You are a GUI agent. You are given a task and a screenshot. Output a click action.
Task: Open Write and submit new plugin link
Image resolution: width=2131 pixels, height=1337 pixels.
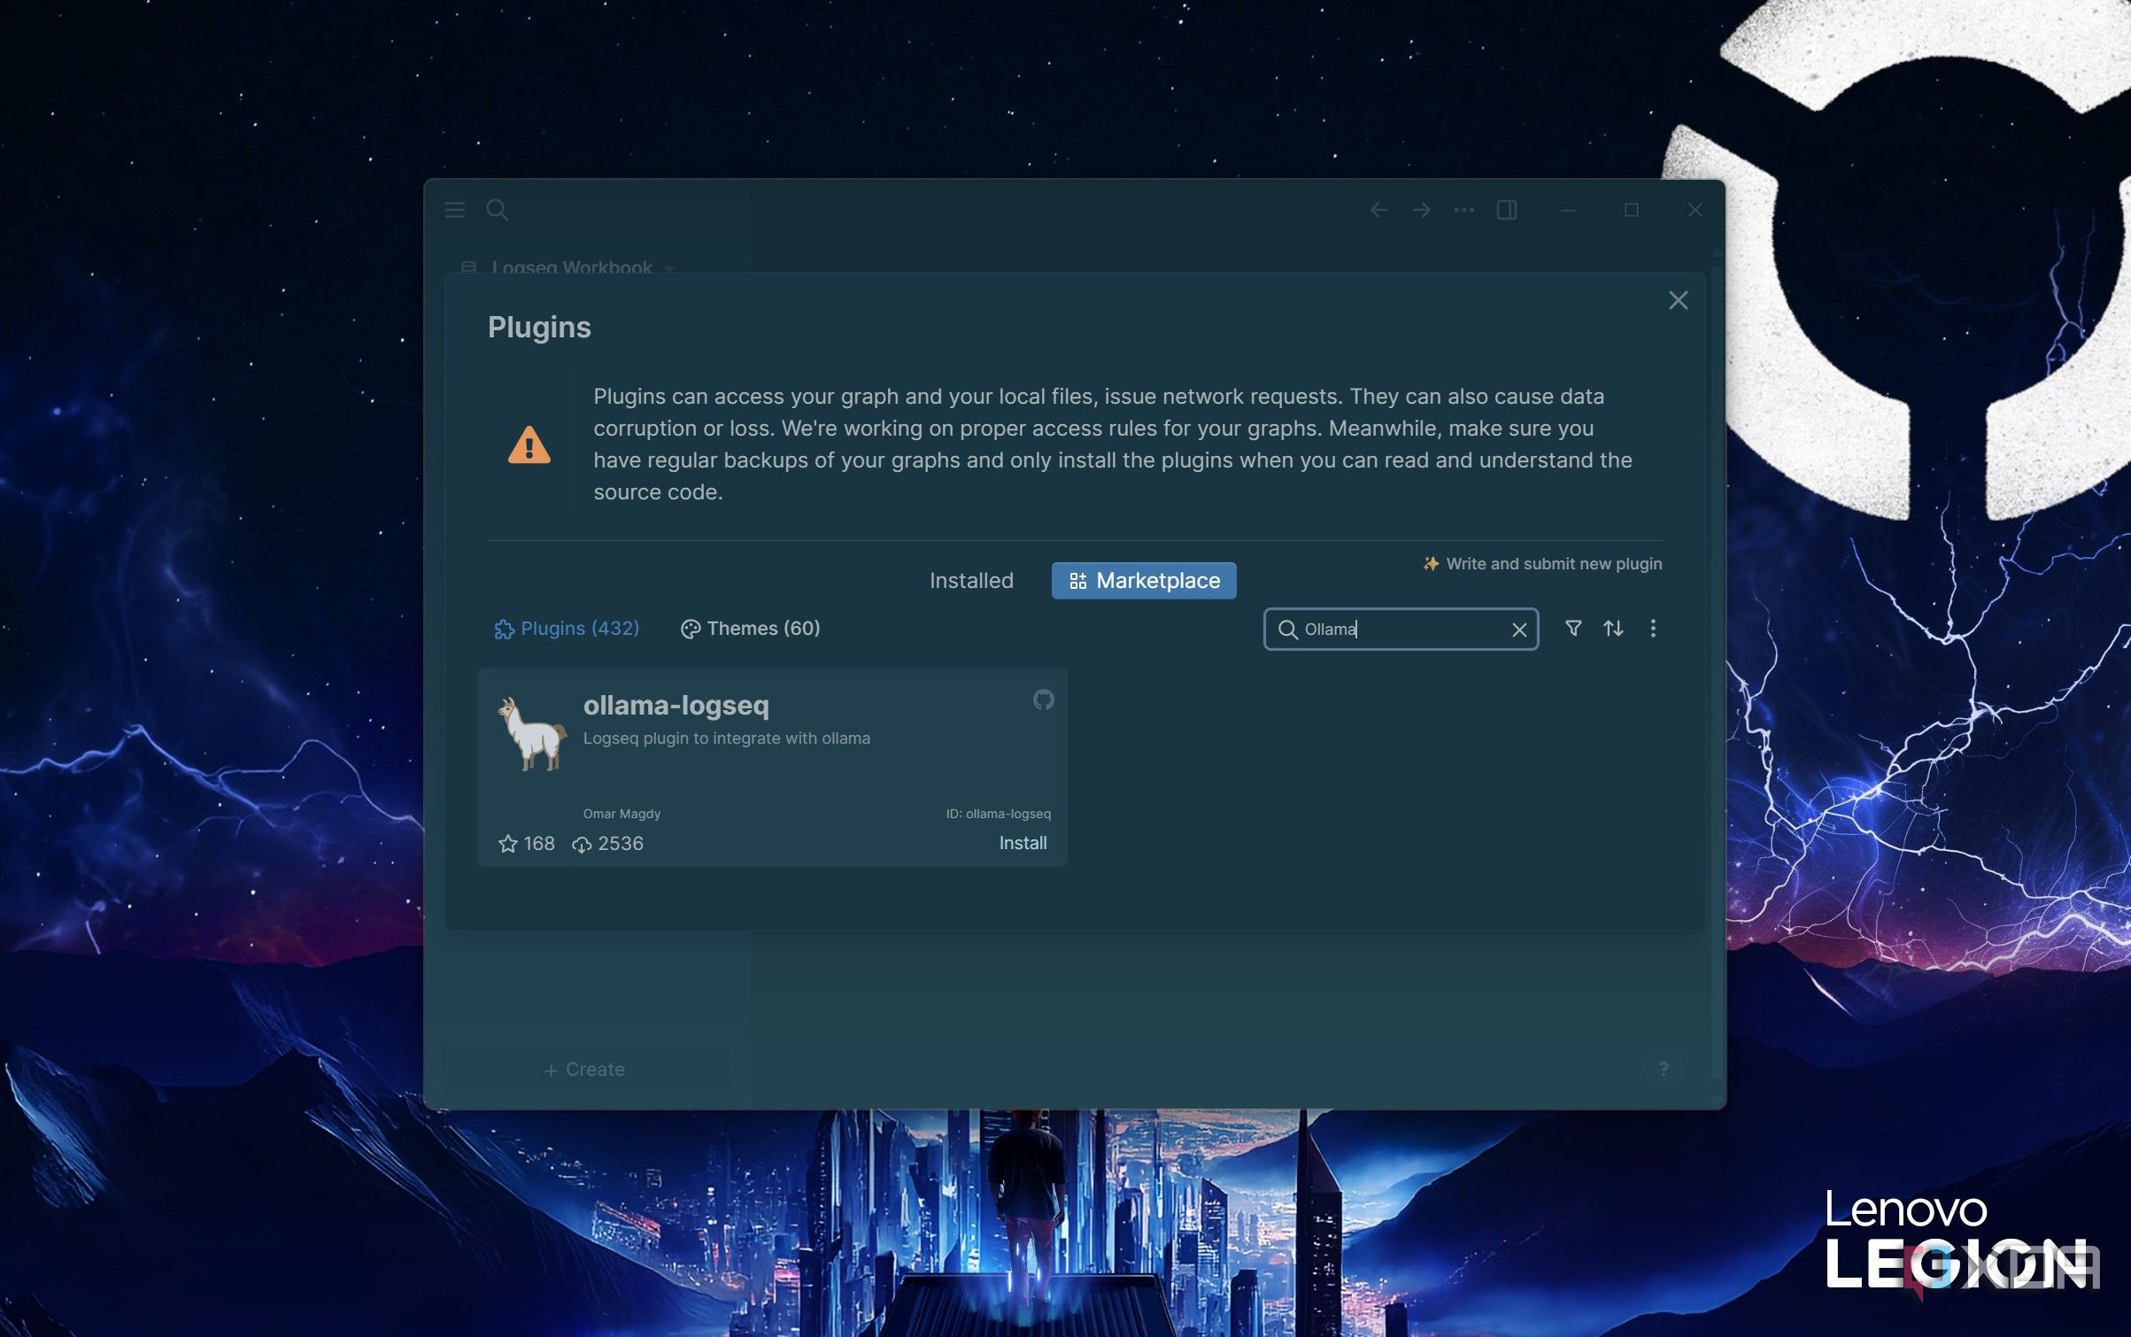coord(1541,563)
